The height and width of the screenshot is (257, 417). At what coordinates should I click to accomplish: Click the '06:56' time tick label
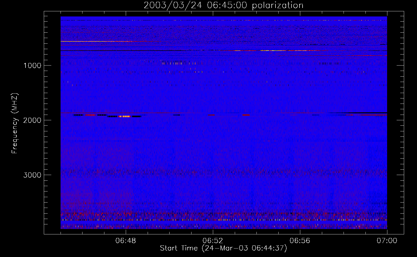pos(300,241)
